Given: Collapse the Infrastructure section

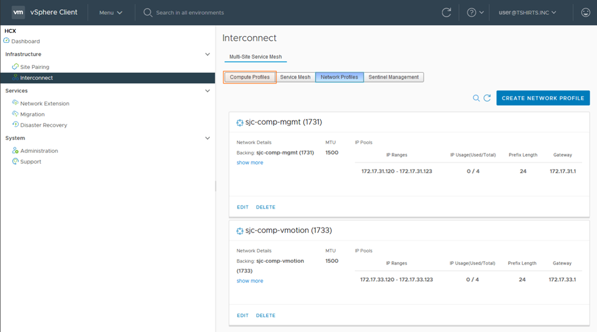Looking at the screenshot, I should 208,54.
